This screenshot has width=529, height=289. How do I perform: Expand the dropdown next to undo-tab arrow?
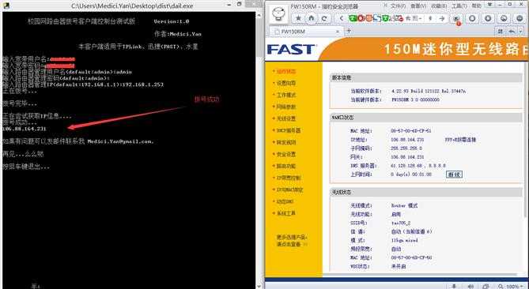521,32
